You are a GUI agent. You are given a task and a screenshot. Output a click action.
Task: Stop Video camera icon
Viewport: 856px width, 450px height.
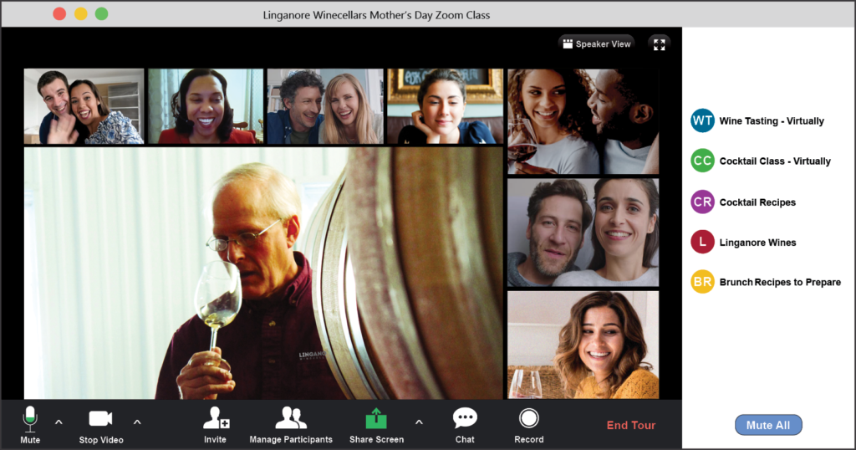click(x=100, y=418)
